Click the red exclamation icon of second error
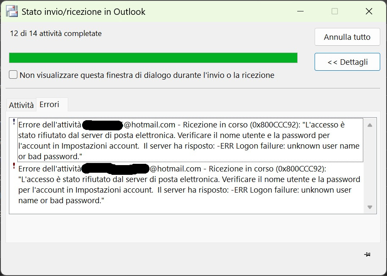The image size is (387, 276). [14, 166]
